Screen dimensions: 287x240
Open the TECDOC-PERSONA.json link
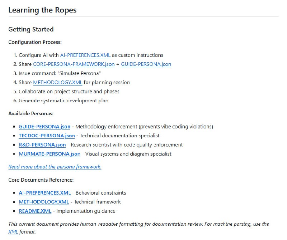[47, 136]
